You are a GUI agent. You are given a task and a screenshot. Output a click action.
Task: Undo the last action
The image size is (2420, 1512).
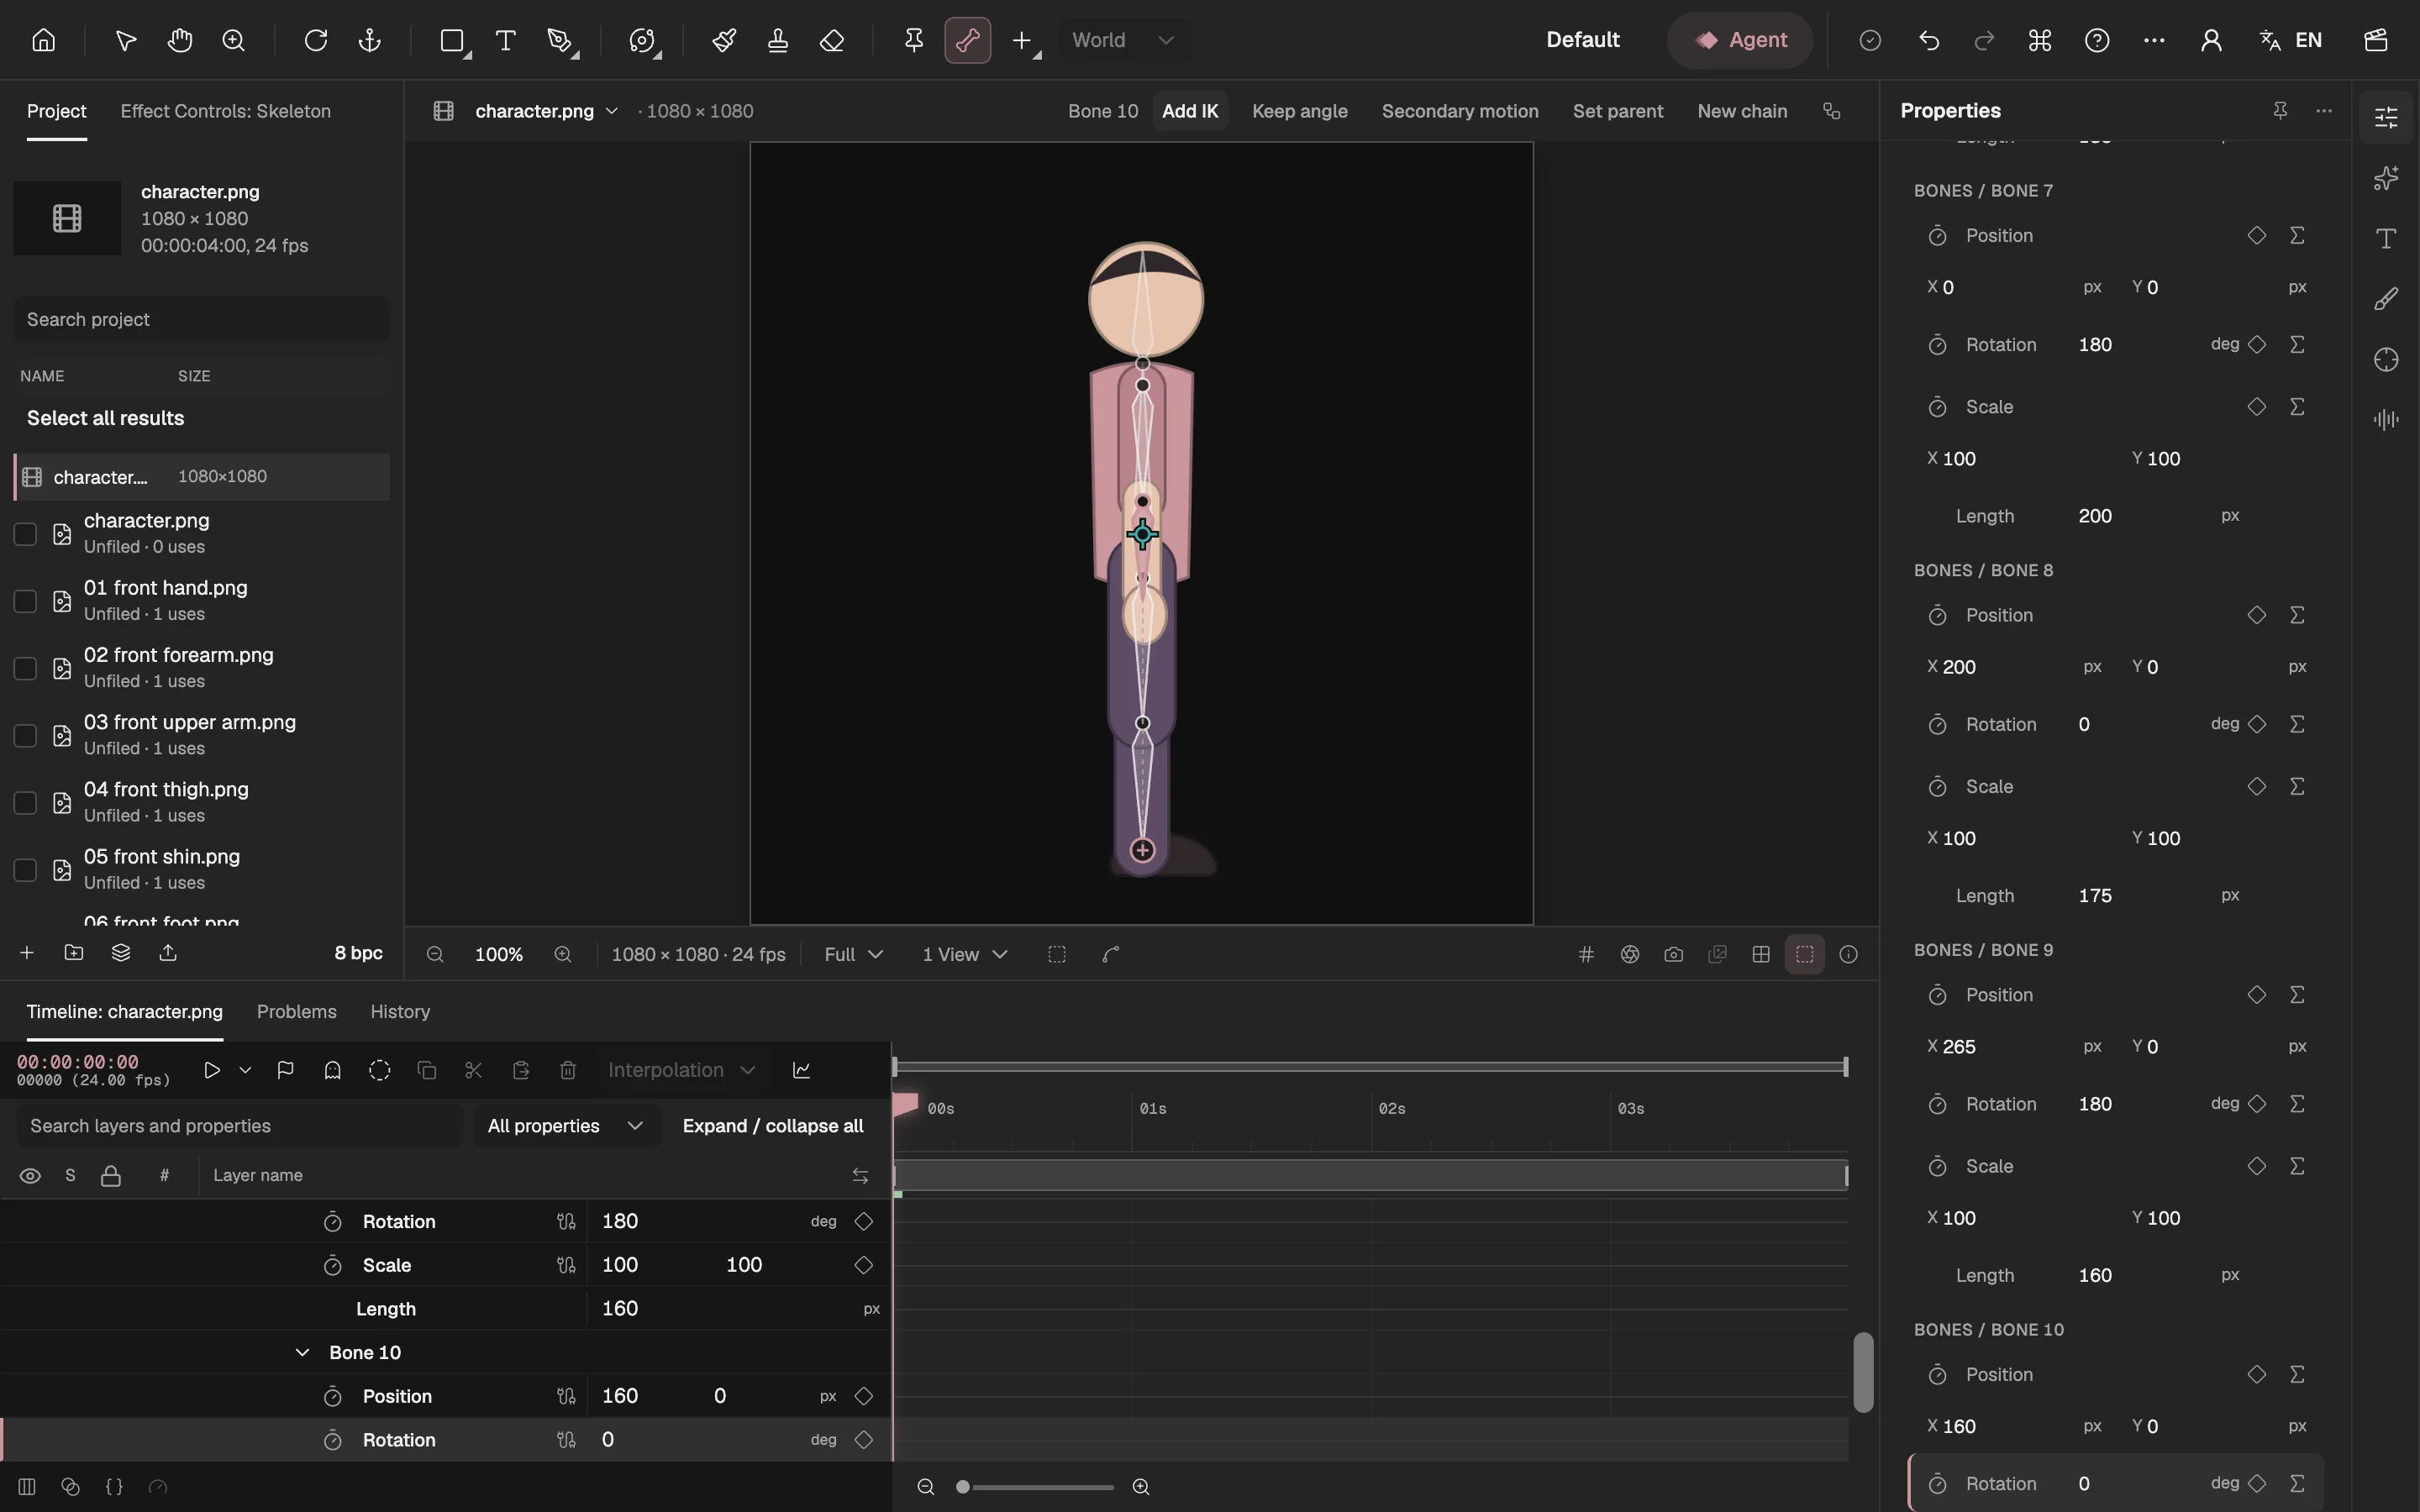tap(1929, 40)
